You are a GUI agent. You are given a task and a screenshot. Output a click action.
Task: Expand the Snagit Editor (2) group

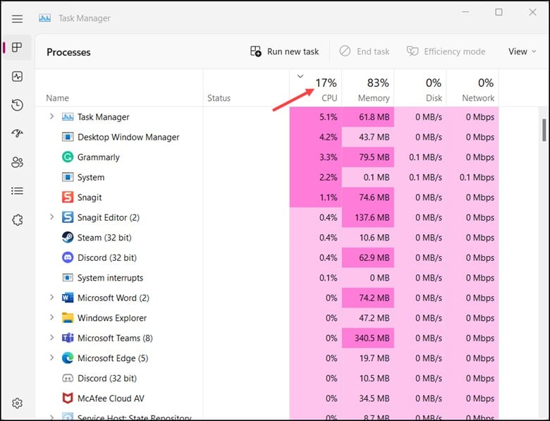[51, 217]
